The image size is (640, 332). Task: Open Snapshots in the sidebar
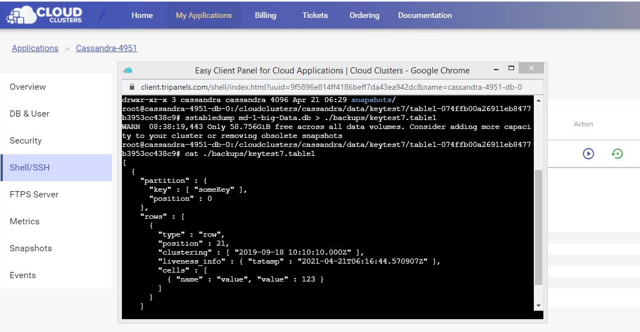tap(56, 248)
